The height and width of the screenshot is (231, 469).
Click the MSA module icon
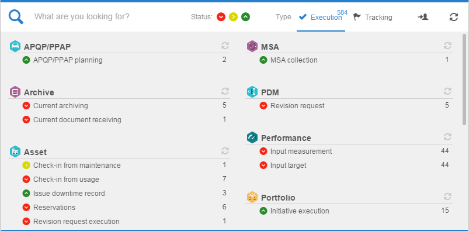click(252, 46)
